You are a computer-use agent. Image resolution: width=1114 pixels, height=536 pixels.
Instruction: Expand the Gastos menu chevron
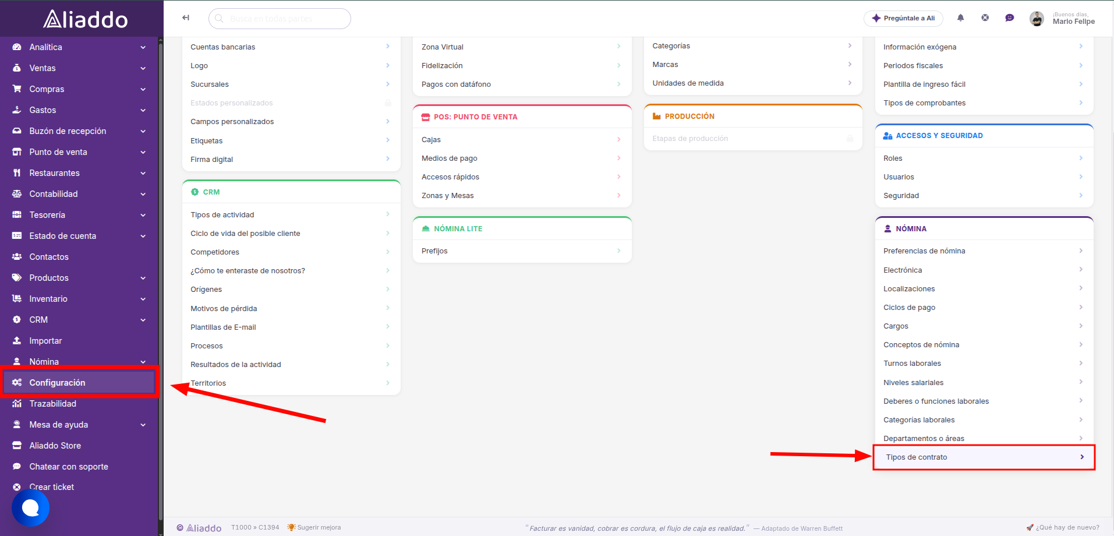143,110
